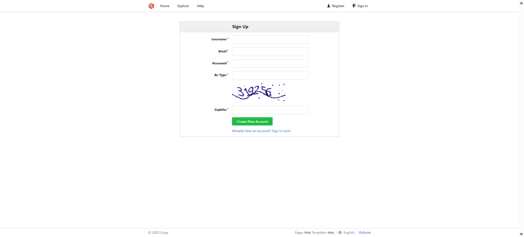Open the Home menu item
The height and width of the screenshot is (237, 524).
[165, 6]
